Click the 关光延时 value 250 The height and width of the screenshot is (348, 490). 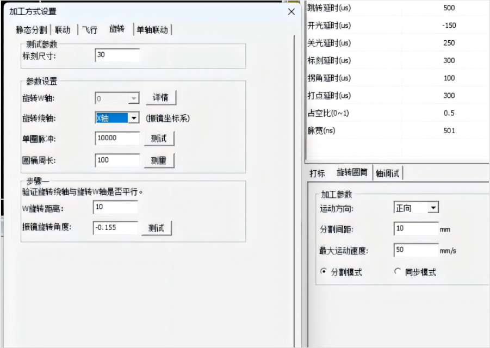coord(449,43)
